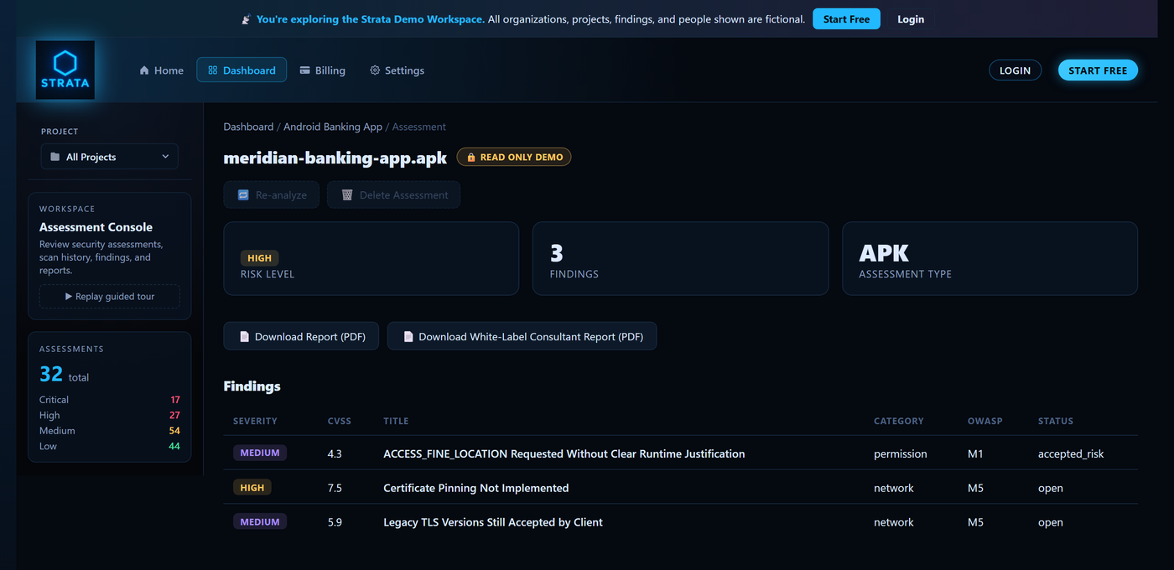The image size is (1174, 570).
Task: Click the Home house icon
Action: coord(144,70)
